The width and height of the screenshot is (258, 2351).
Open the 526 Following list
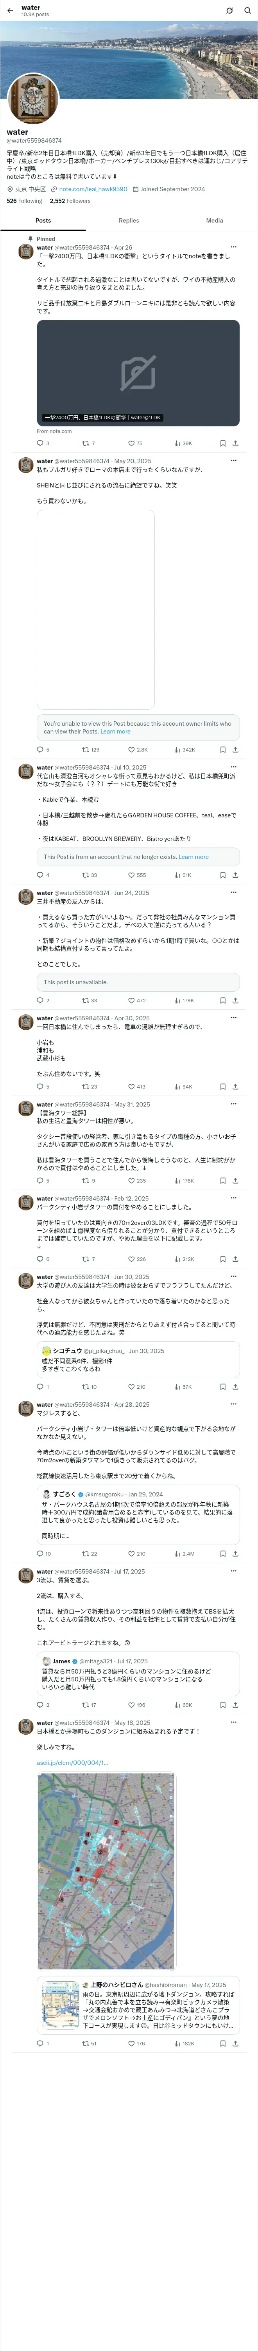[25, 201]
